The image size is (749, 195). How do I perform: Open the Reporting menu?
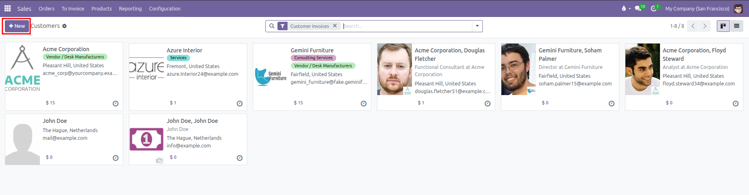(130, 8)
